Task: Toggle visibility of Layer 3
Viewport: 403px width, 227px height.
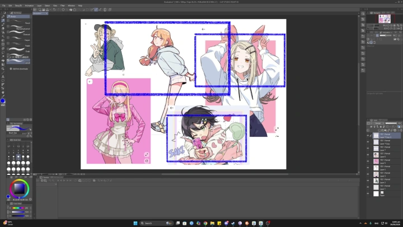Action: 368,174
